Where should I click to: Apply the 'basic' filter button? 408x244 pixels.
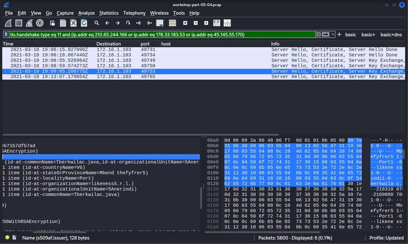tap(351, 34)
